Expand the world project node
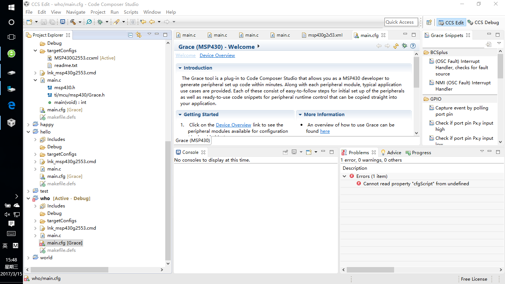Screen dimensions: 505x284 [28, 258]
